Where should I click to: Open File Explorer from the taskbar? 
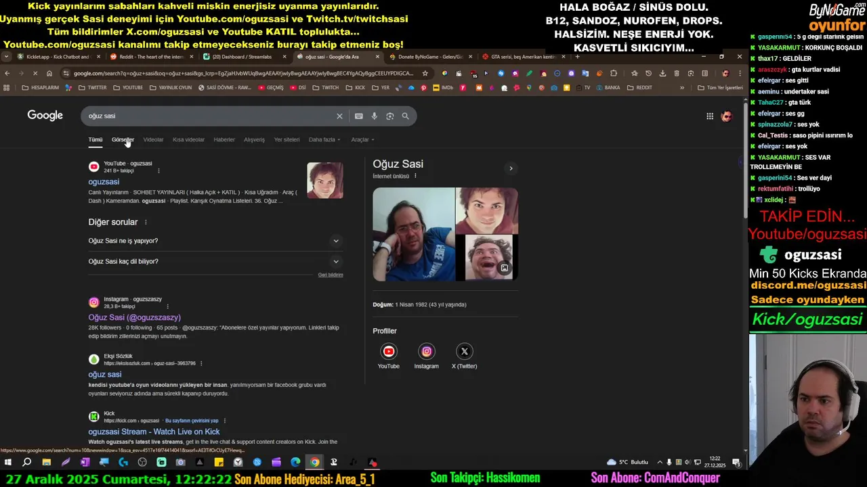coord(46,463)
